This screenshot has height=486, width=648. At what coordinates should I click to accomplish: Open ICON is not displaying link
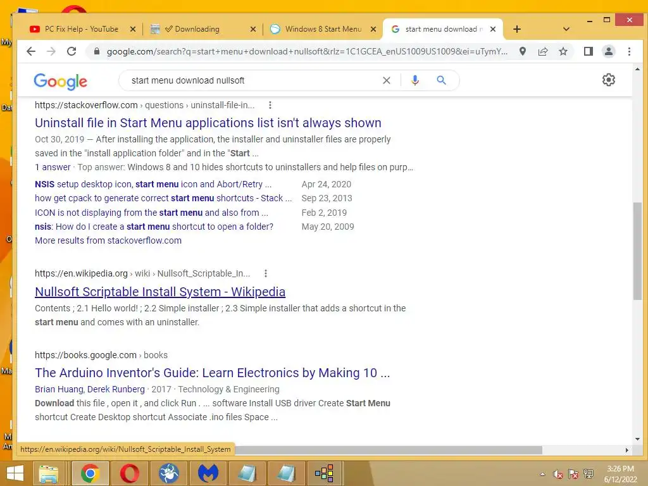point(151,213)
